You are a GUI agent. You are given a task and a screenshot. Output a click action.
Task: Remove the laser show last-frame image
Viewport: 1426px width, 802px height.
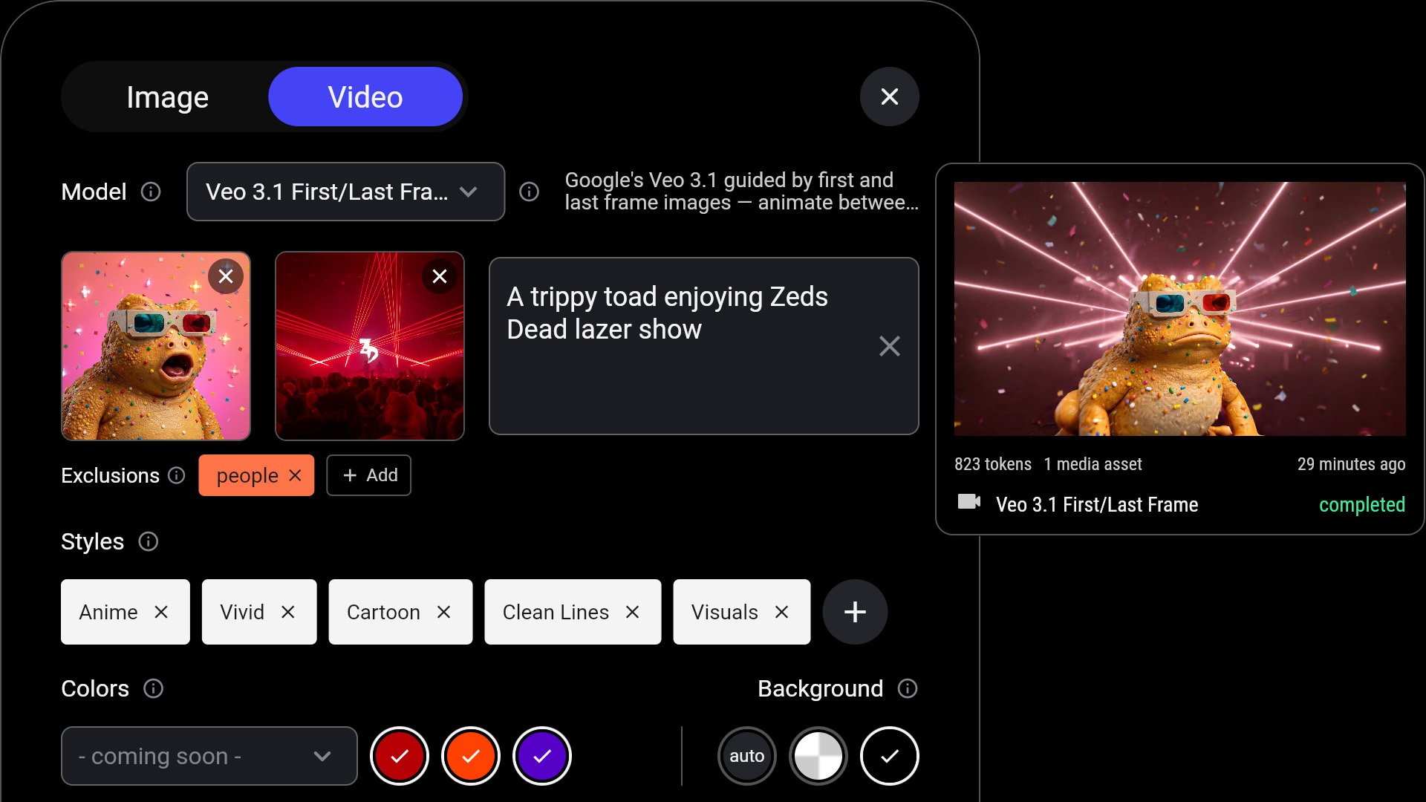(440, 276)
